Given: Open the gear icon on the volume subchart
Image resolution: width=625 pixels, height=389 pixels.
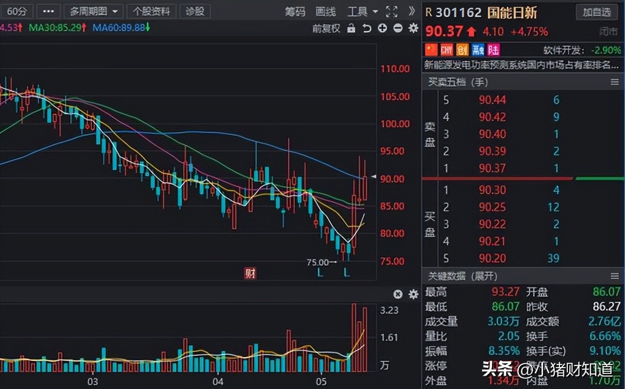Looking at the screenshot, I should pos(413,294).
